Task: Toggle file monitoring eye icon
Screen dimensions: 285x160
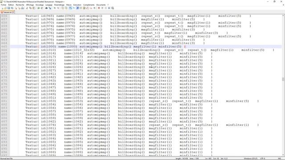Action: (x=94, y=8)
